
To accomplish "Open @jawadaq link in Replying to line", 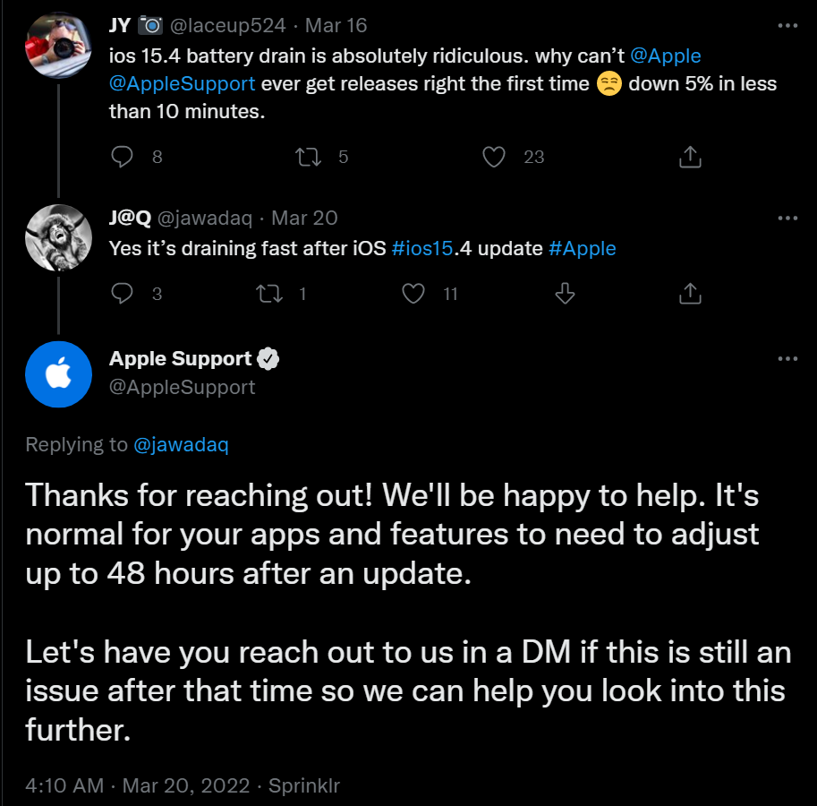I will click(181, 444).
